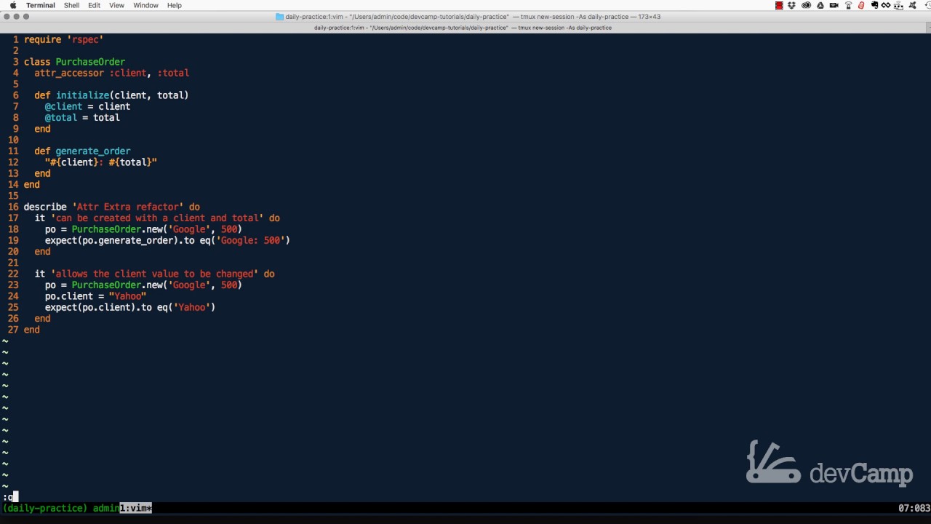Viewport: 931px width, 524px height.
Task: Open the View menu
Action: point(116,5)
